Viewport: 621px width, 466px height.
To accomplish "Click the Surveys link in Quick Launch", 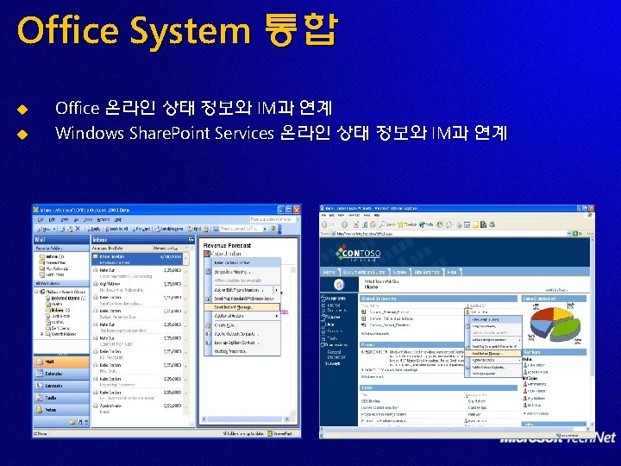I will pos(333,363).
